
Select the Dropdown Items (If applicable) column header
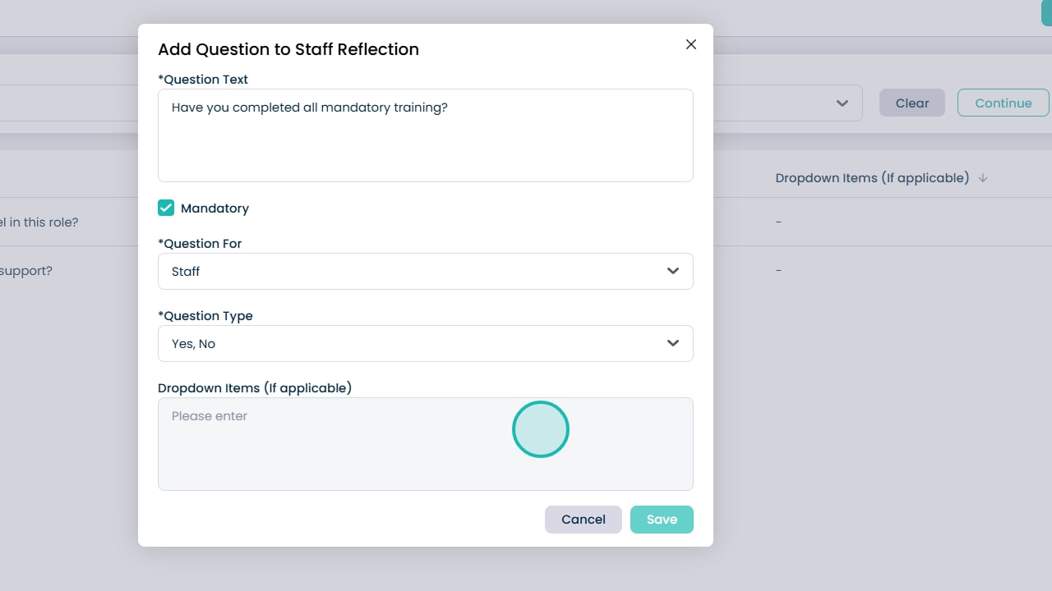tap(871, 178)
